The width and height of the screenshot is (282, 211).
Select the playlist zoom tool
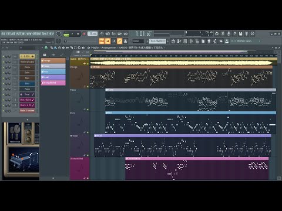pos(79,47)
